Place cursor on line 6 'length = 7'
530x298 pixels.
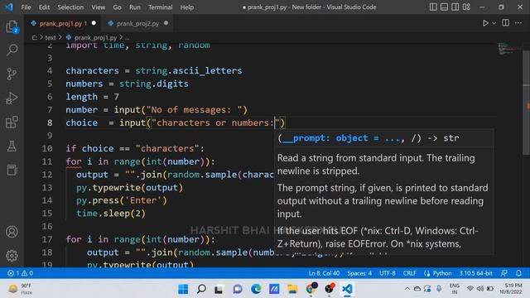92,97
